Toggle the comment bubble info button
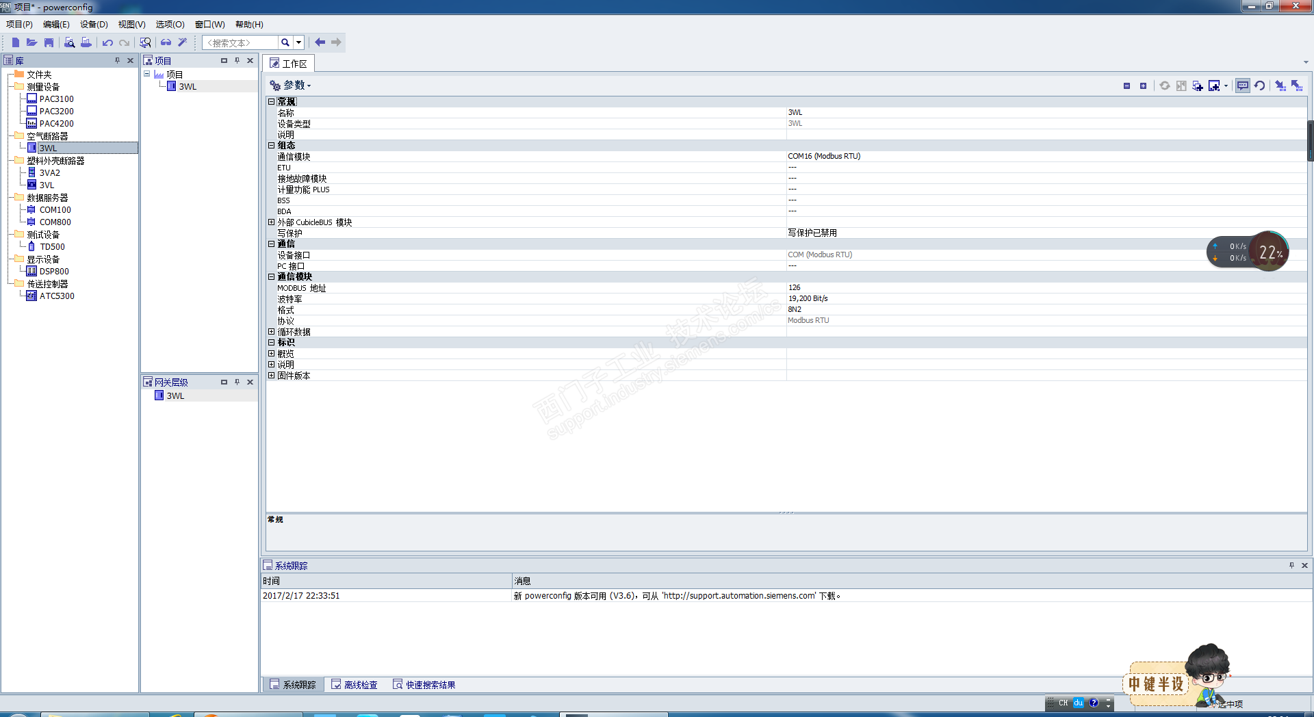Screen dimensions: 1314x717 pyautogui.click(x=1243, y=86)
